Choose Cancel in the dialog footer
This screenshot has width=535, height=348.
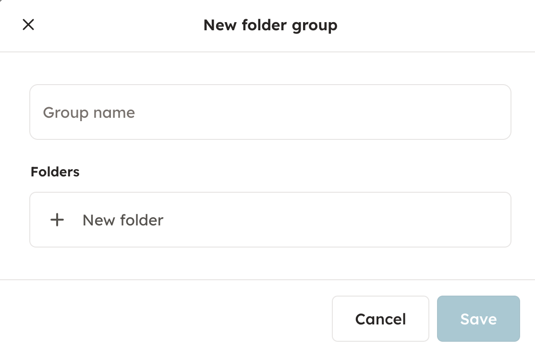[380, 319]
